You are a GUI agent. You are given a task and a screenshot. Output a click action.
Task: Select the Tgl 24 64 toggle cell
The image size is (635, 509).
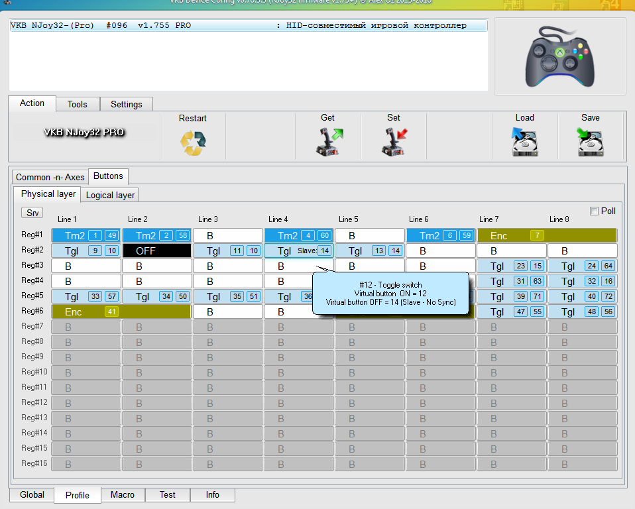(x=583, y=266)
